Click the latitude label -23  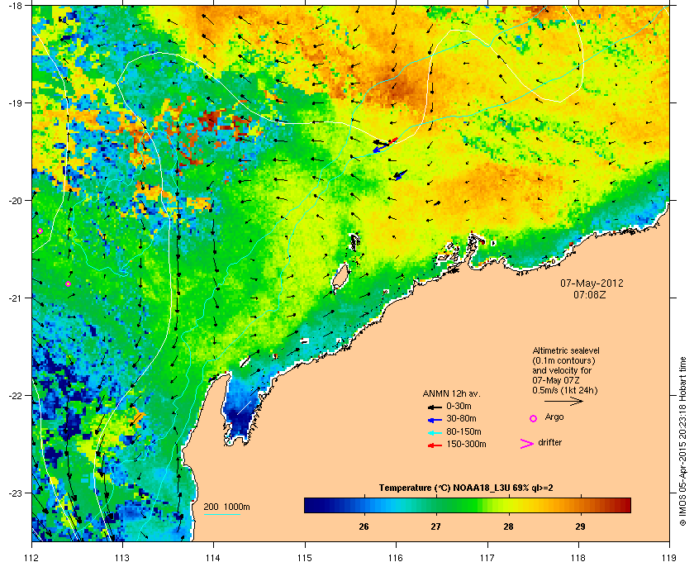[x=15, y=493]
